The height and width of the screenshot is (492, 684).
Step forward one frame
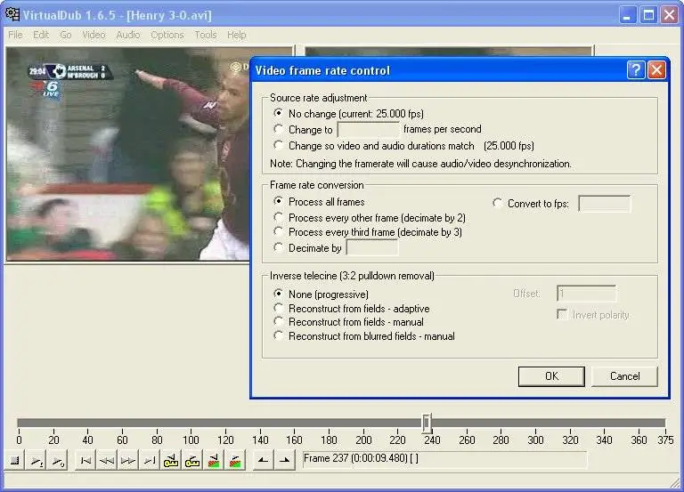pos(128,460)
